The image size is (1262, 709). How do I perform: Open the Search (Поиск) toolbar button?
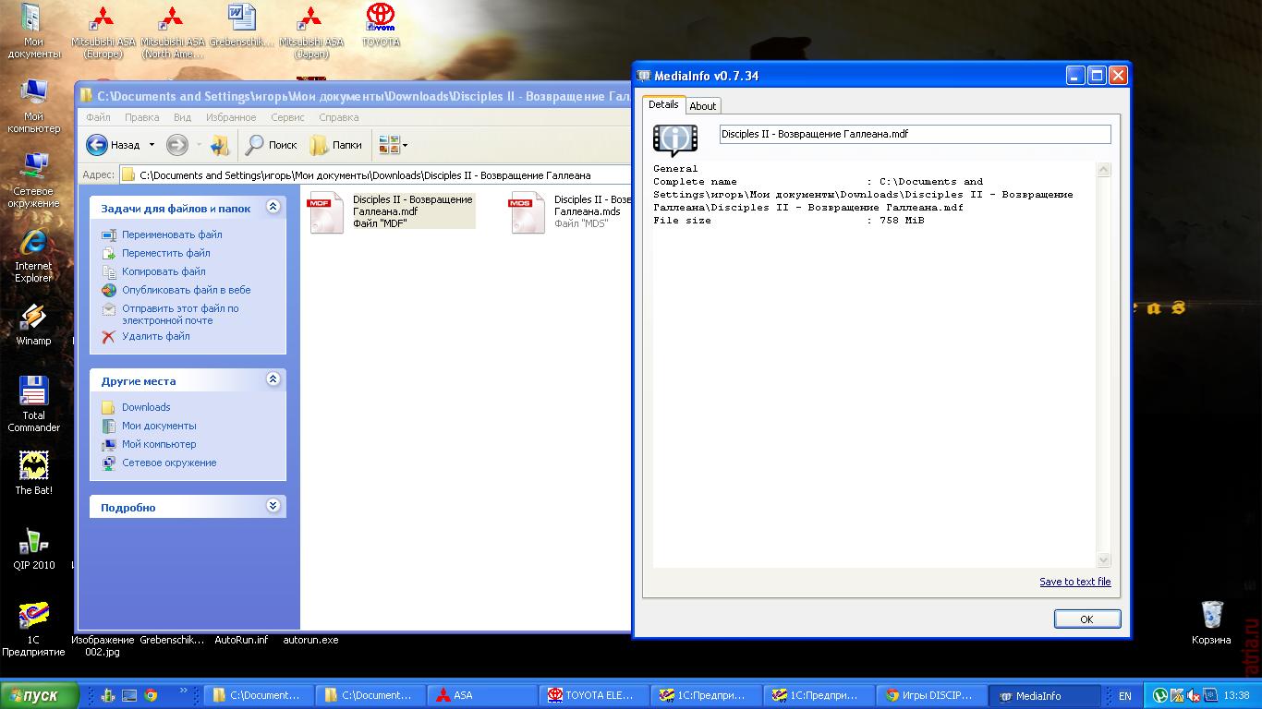pyautogui.click(x=271, y=145)
